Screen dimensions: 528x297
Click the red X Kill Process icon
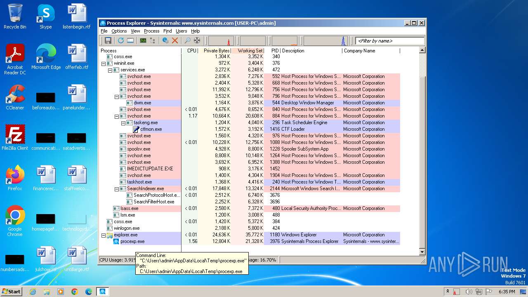175,40
